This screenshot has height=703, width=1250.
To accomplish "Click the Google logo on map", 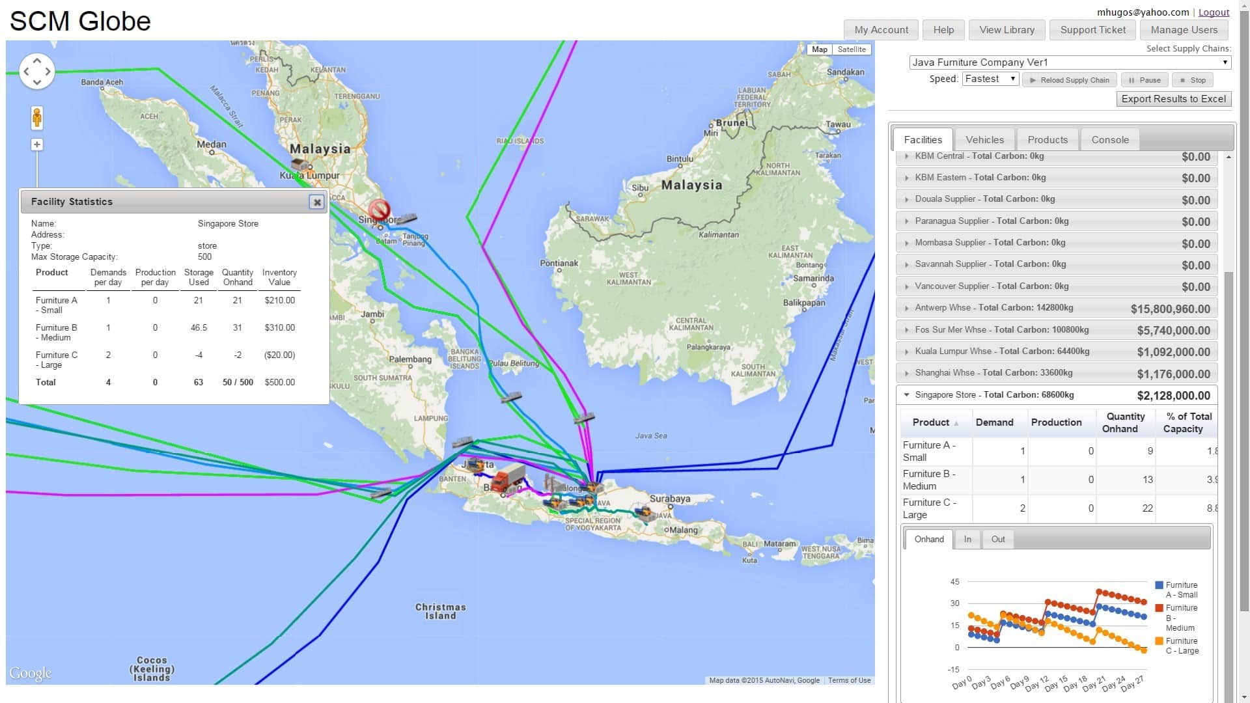I will point(30,673).
